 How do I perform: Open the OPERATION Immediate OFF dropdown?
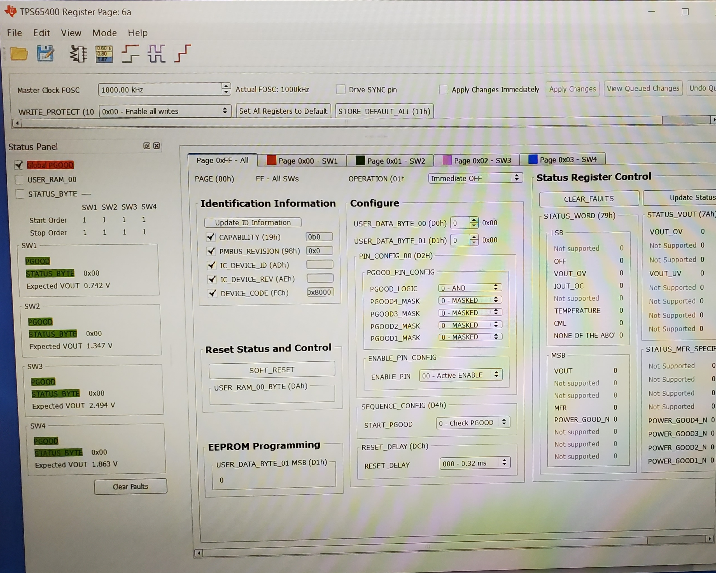tap(475, 178)
